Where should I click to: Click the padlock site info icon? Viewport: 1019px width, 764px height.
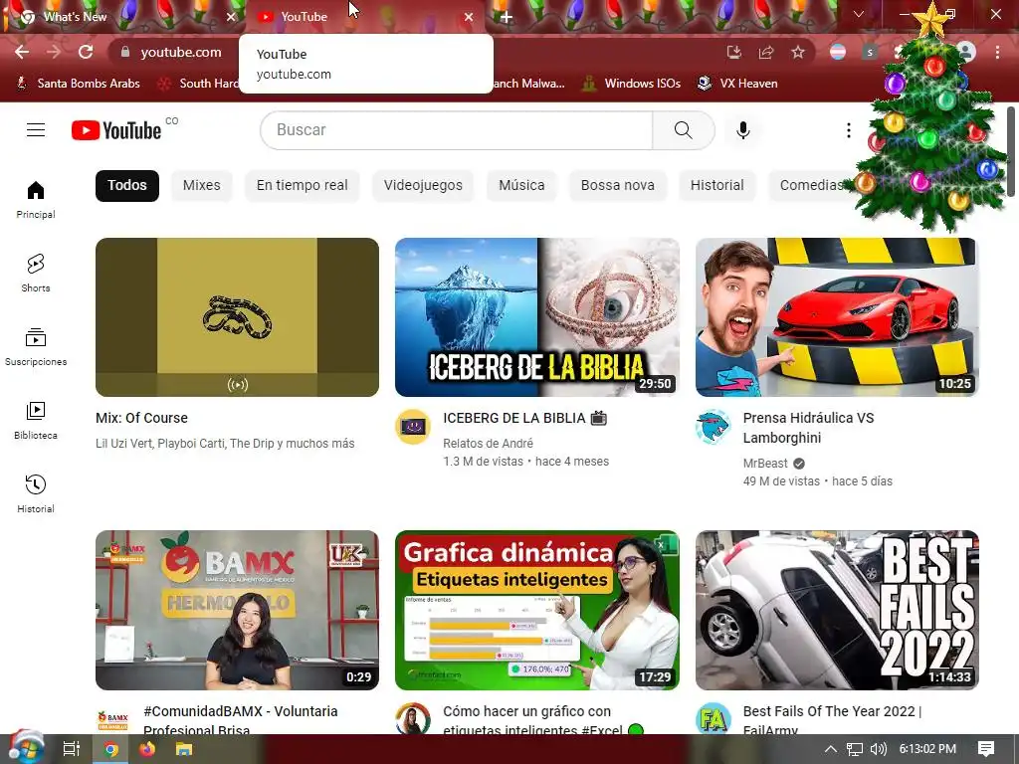(x=125, y=52)
